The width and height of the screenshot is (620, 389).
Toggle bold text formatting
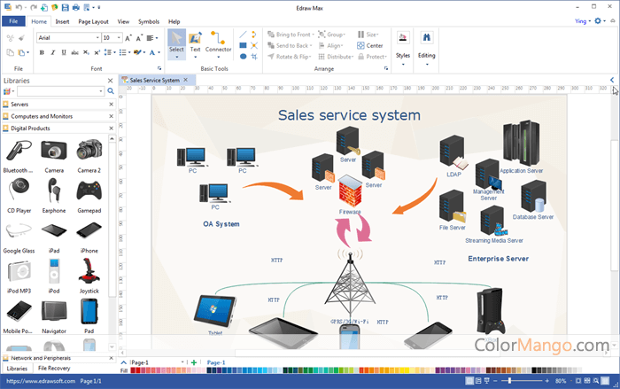42,52
